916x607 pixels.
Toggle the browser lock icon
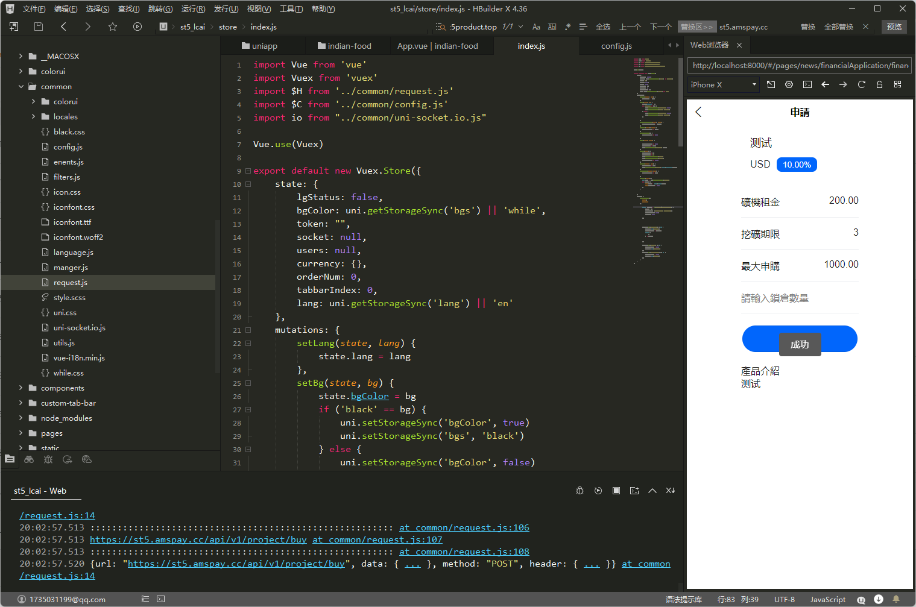click(x=879, y=84)
